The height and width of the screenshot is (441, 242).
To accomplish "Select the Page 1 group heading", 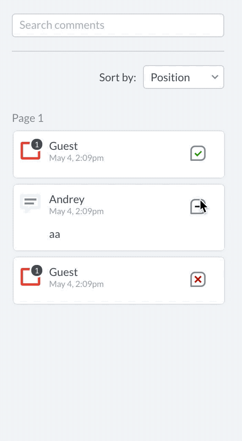I will click(x=28, y=118).
